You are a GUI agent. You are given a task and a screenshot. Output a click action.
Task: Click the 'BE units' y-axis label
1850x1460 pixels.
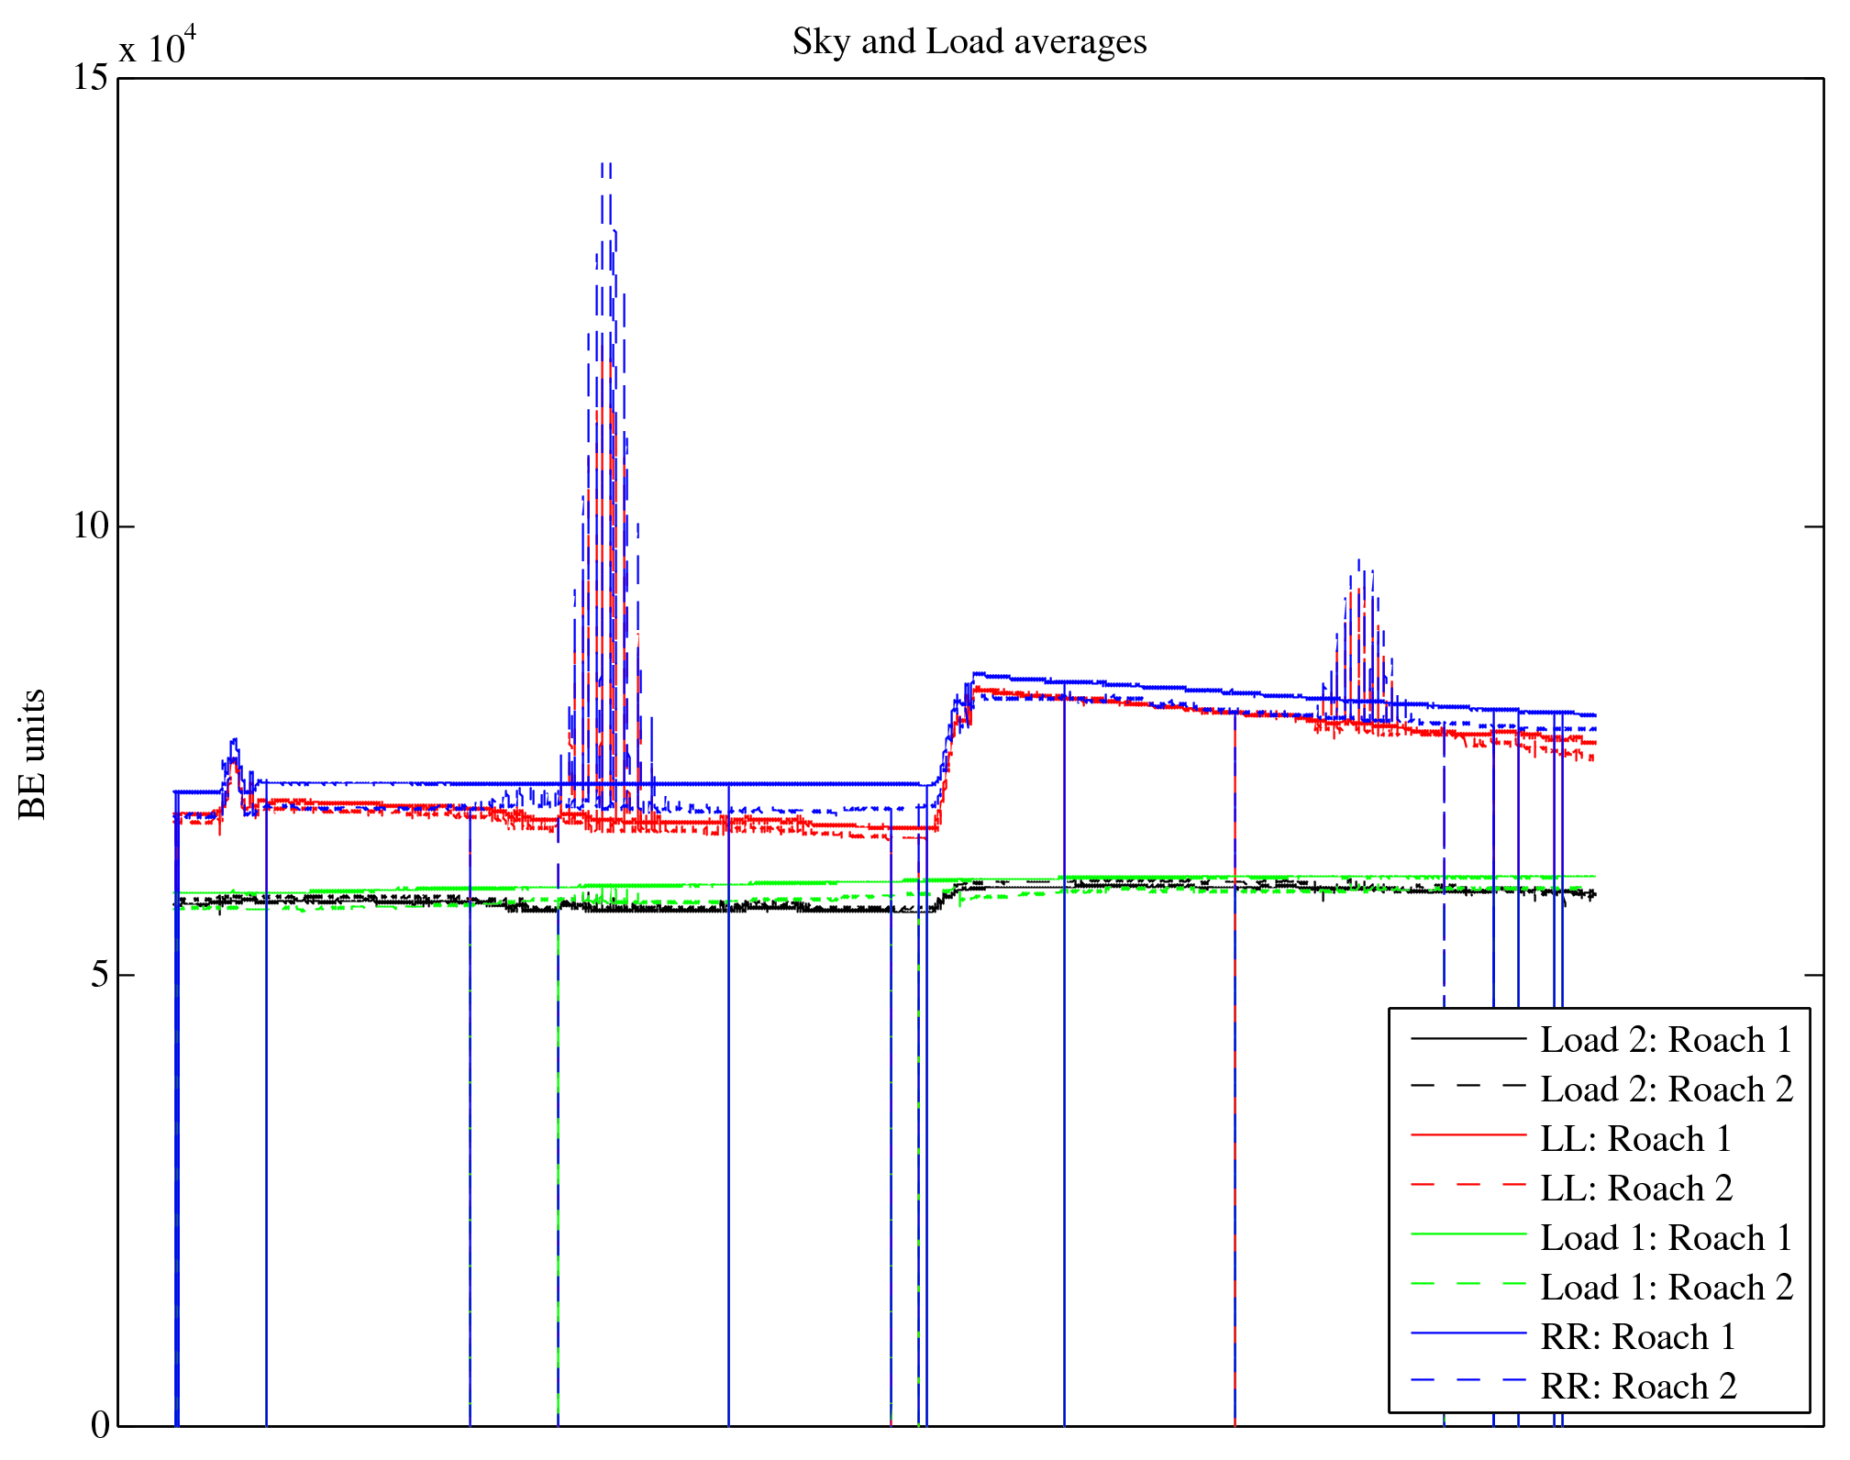click(x=33, y=754)
